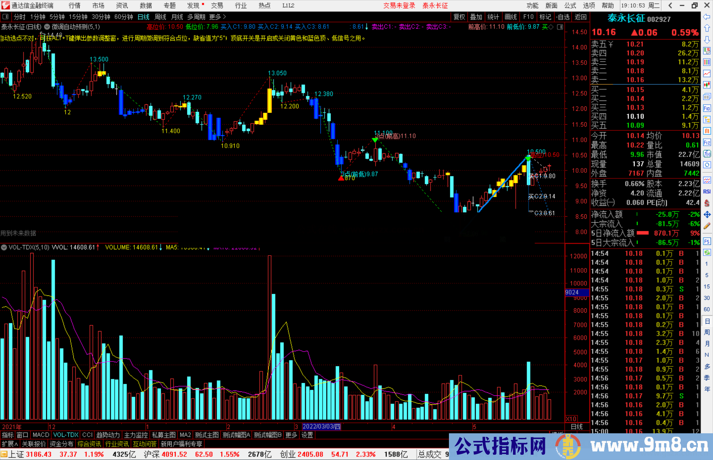
Task: Select the pencil drawing tool icon
Action: (x=707, y=226)
